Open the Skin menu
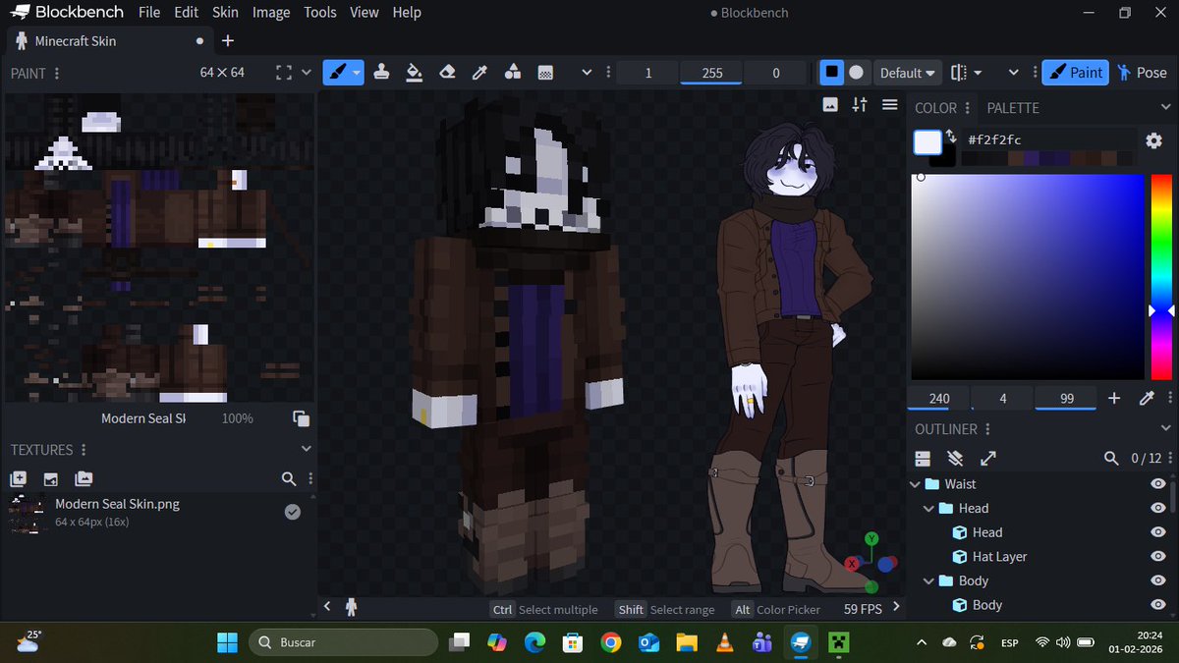 225,13
